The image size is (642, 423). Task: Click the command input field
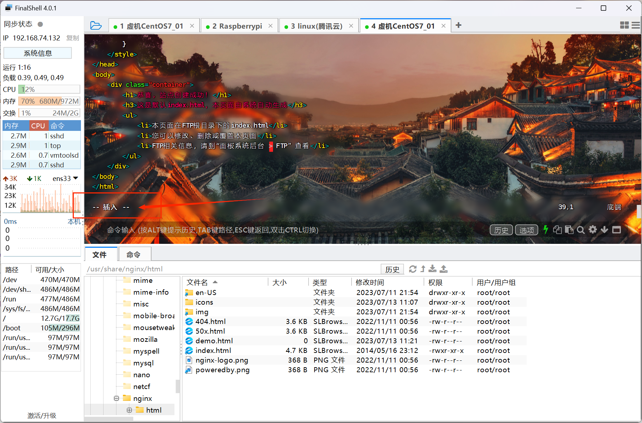[287, 230]
